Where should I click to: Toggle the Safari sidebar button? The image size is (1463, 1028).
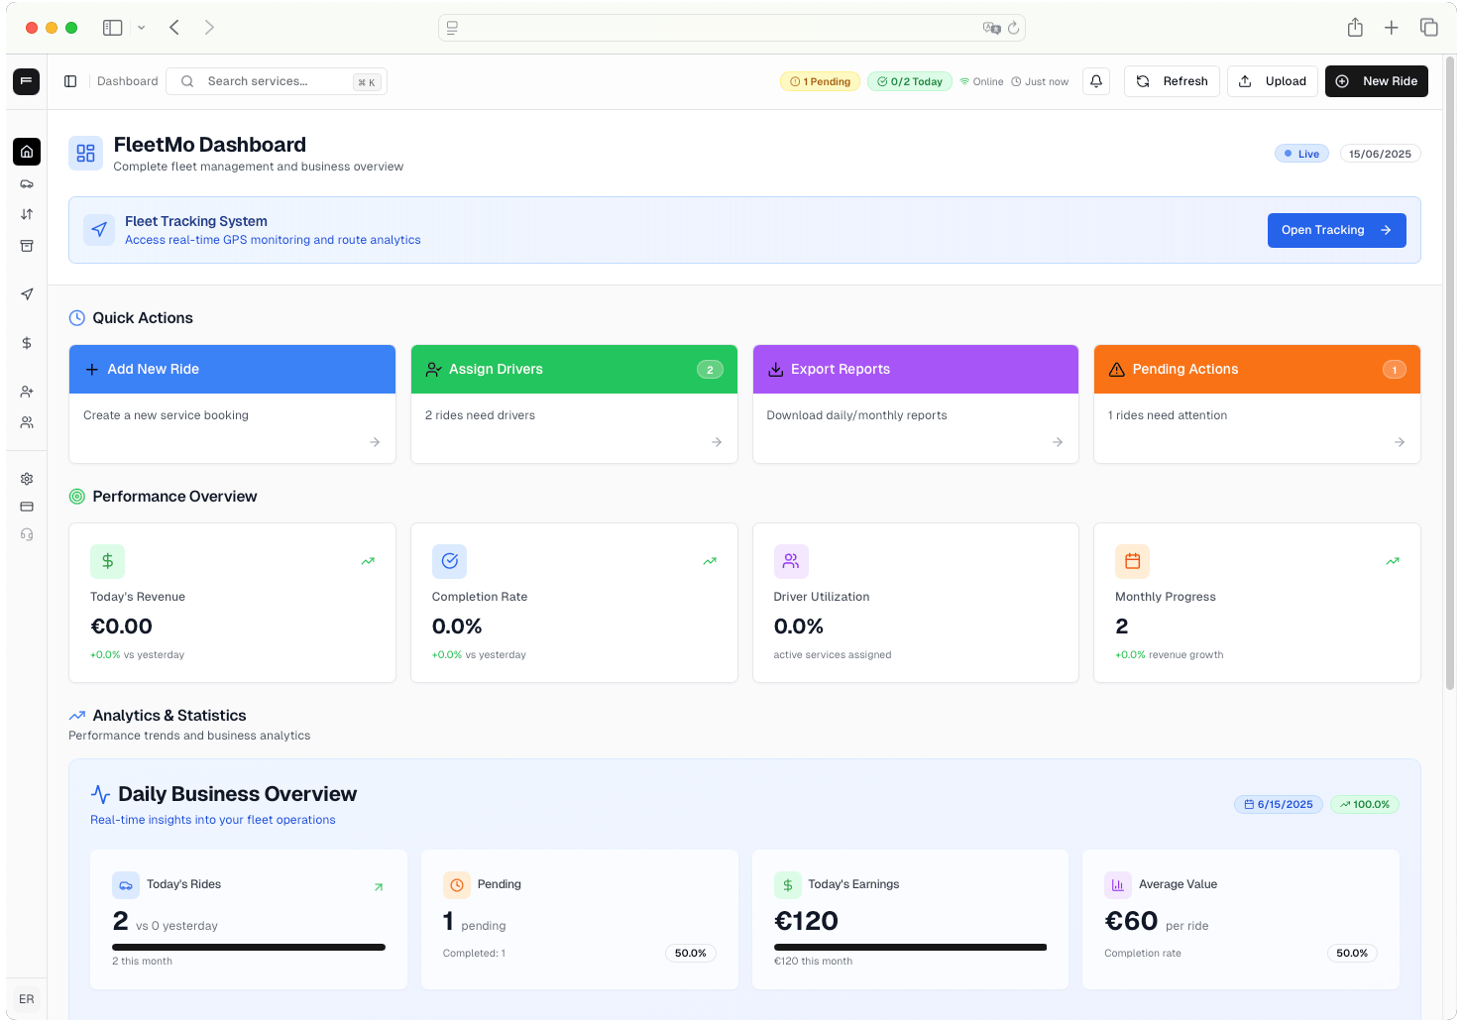click(x=112, y=28)
